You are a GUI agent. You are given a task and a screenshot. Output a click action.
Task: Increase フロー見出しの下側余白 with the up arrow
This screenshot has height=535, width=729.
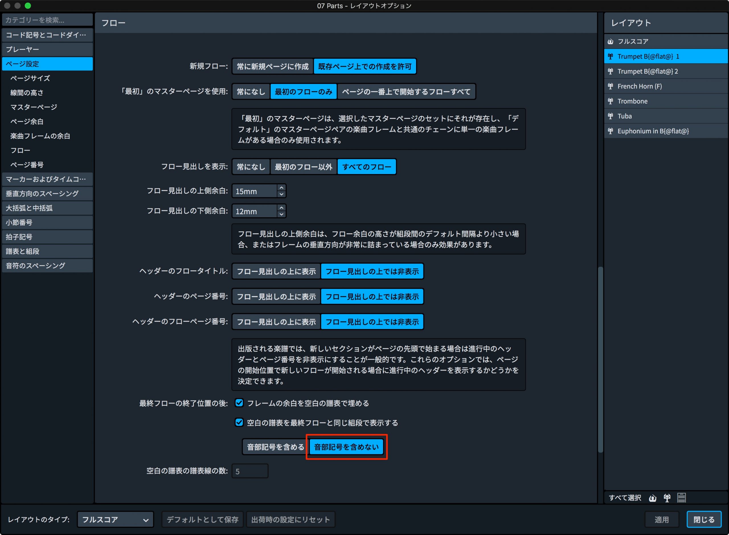[x=281, y=208]
